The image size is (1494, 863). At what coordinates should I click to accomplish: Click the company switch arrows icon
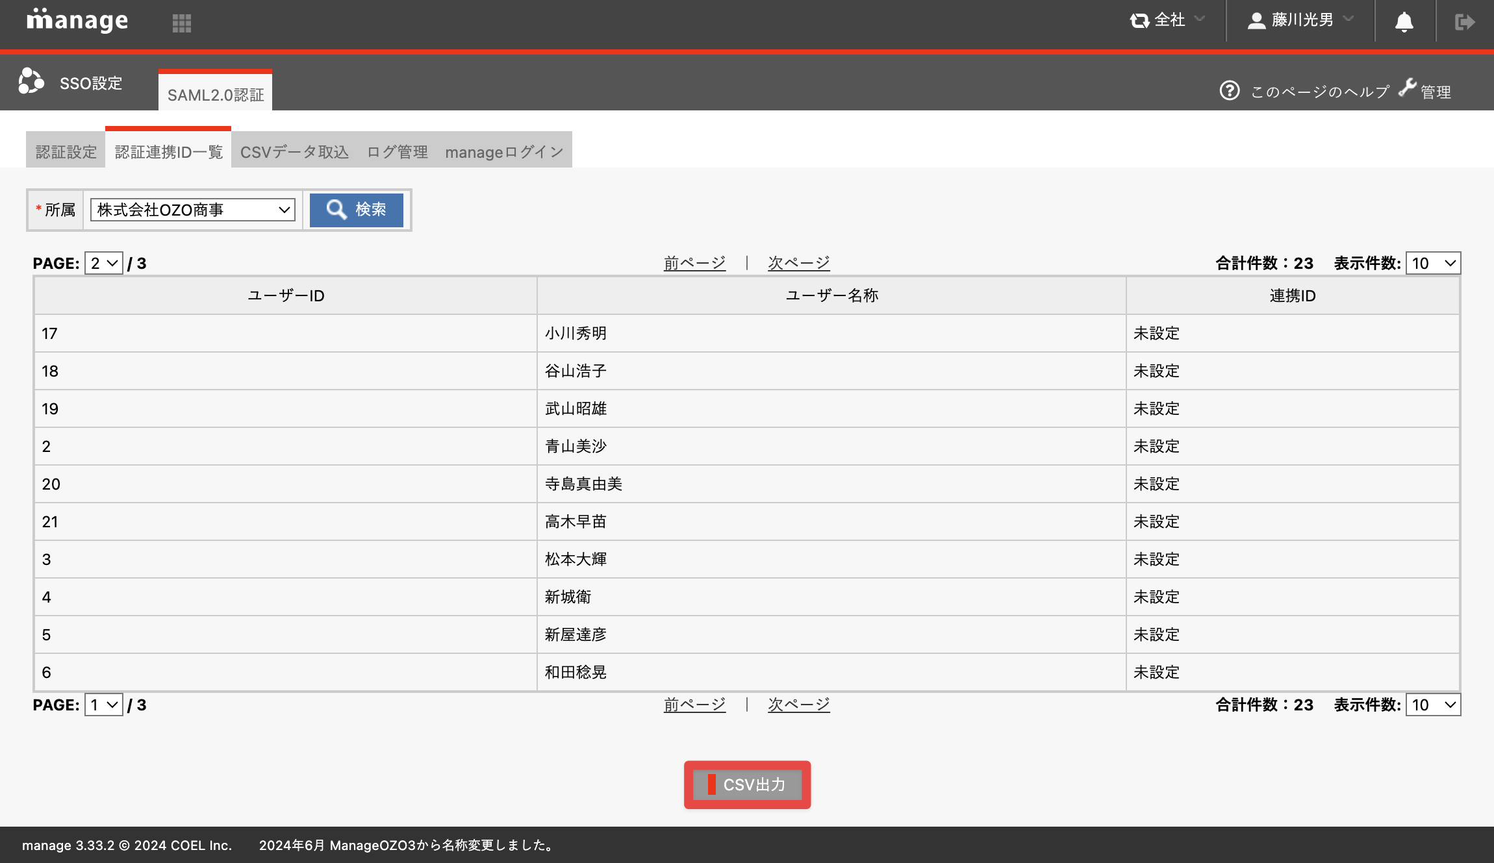(1139, 21)
